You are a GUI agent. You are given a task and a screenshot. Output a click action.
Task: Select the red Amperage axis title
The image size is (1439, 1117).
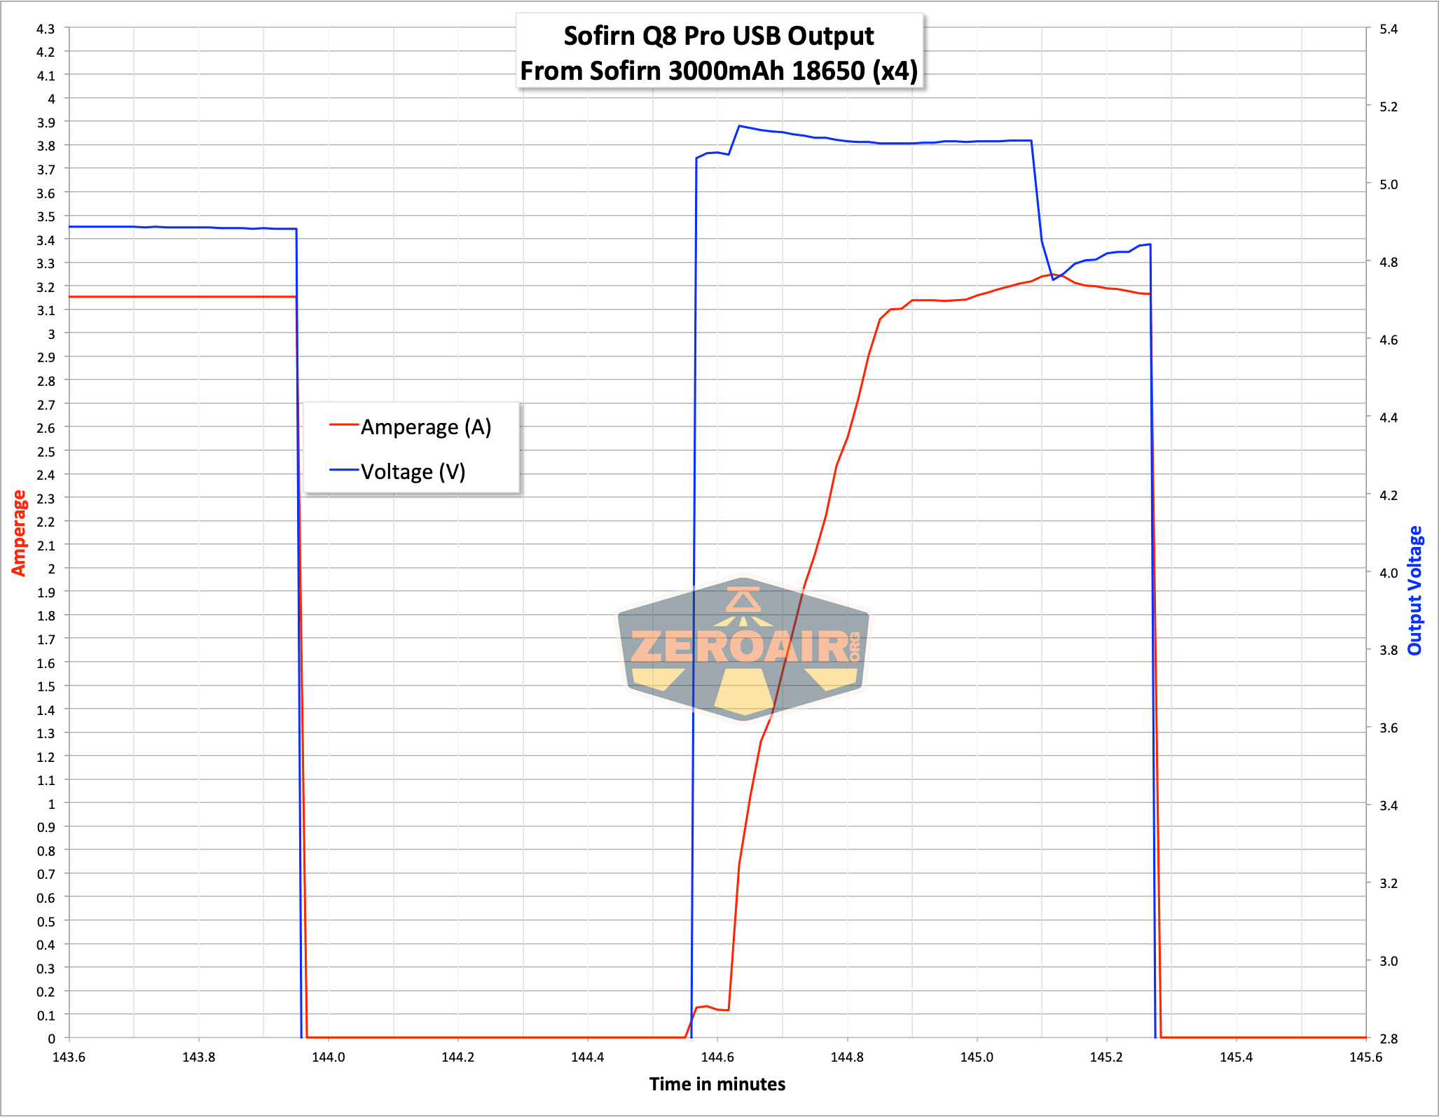[x=19, y=533]
